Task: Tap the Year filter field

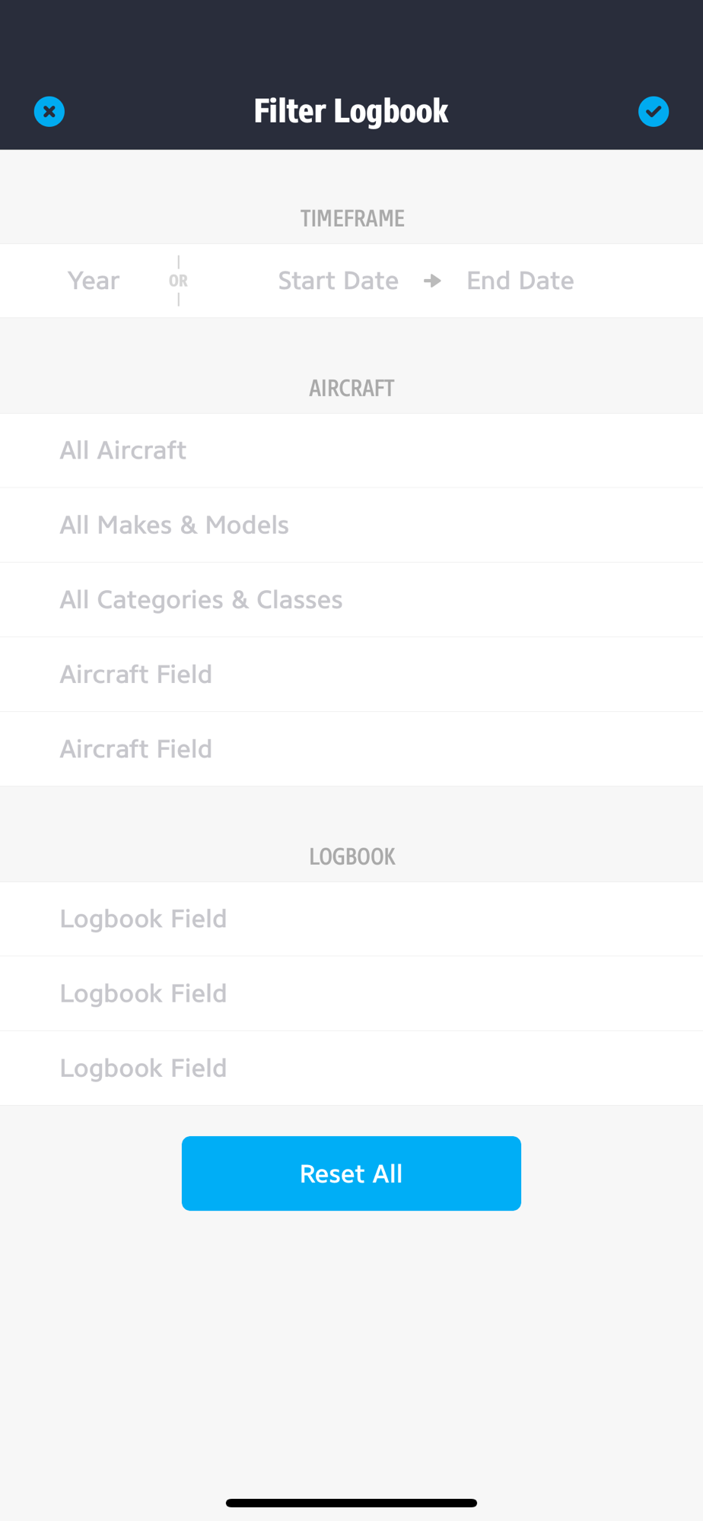Action: [94, 281]
